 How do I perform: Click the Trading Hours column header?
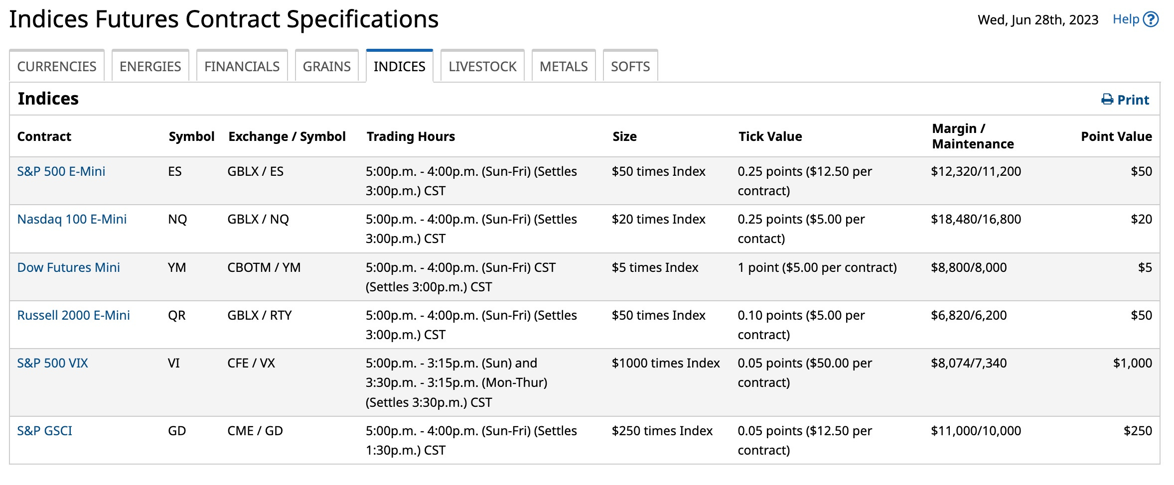pos(411,136)
